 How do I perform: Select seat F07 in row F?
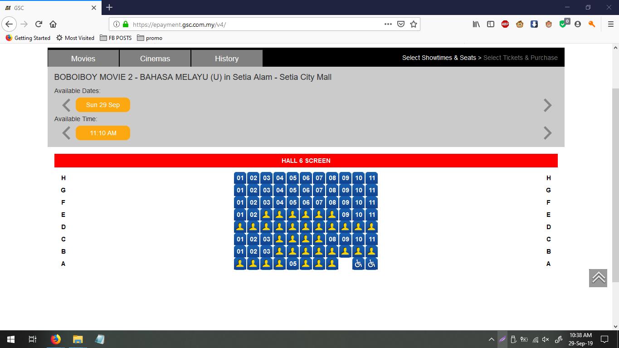click(319, 202)
